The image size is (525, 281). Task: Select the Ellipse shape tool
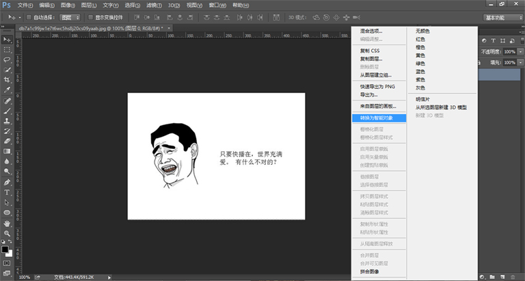(7, 213)
